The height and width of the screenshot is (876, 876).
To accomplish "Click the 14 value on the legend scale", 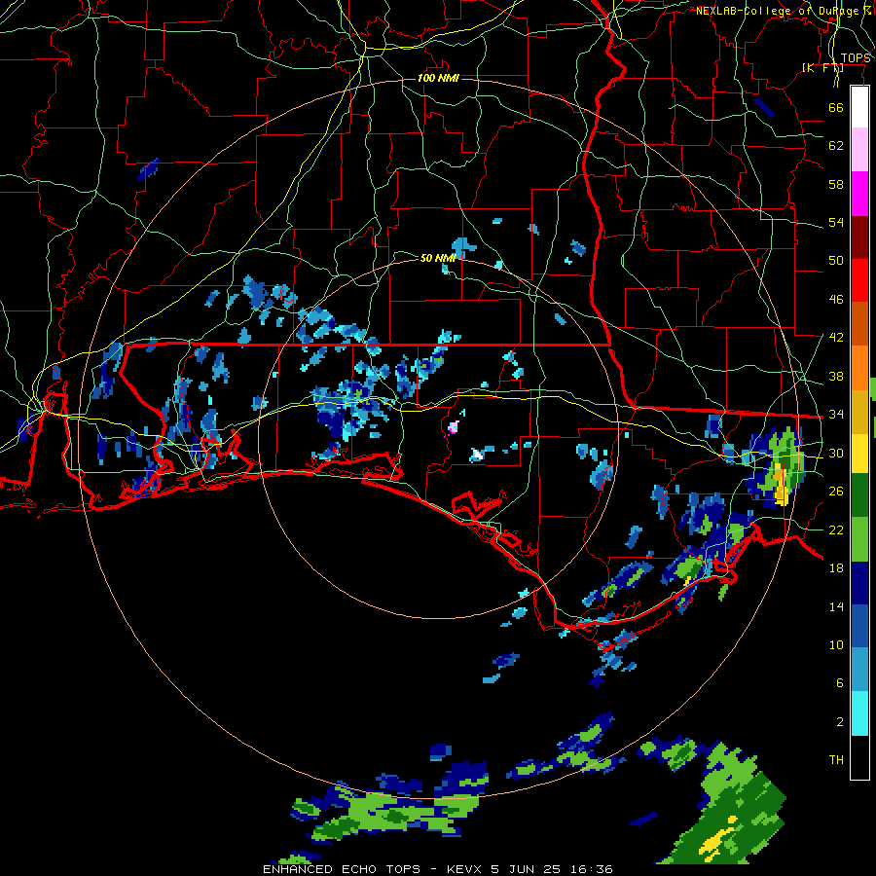I will (x=836, y=606).
